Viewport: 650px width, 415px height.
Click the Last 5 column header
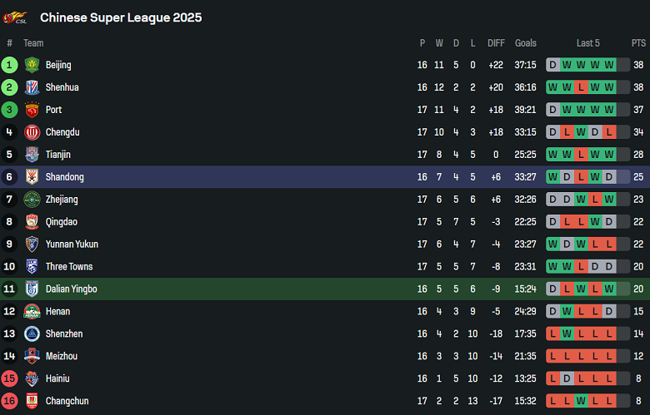pyautogui.click(x=587, y=43)
